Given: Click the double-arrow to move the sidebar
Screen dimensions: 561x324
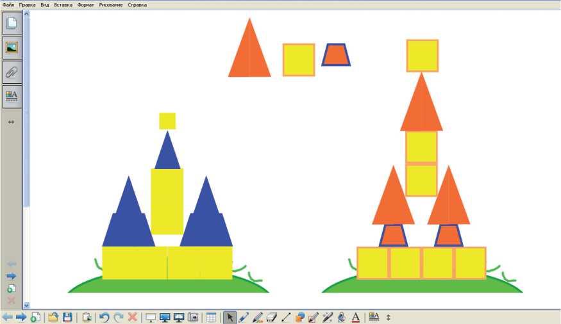Looking at the screenshot, I should (x=12, y=122).
